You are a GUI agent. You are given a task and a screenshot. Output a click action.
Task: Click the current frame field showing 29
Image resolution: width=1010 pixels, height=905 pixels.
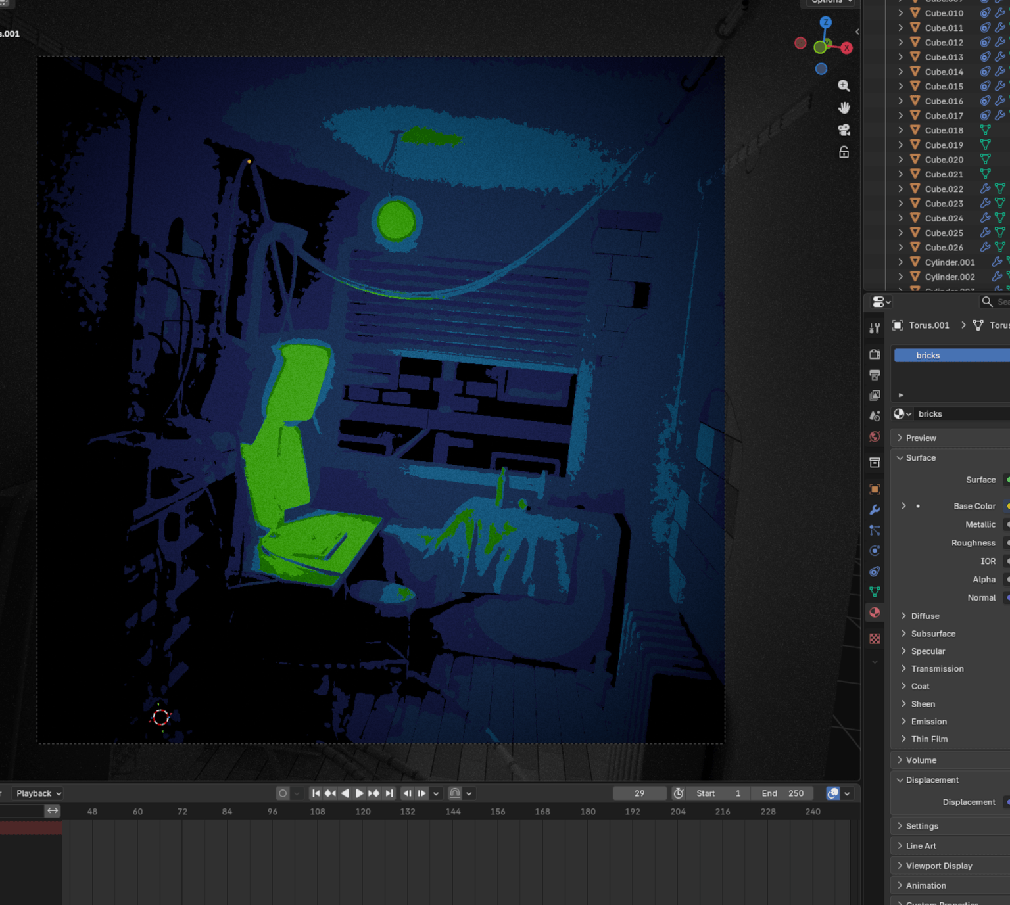coord(639,793)
